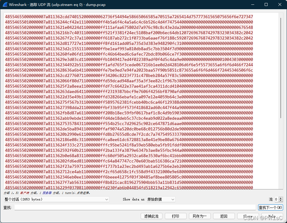Click the vertical scrollbar of the stream data

click(x=281, y=68)
